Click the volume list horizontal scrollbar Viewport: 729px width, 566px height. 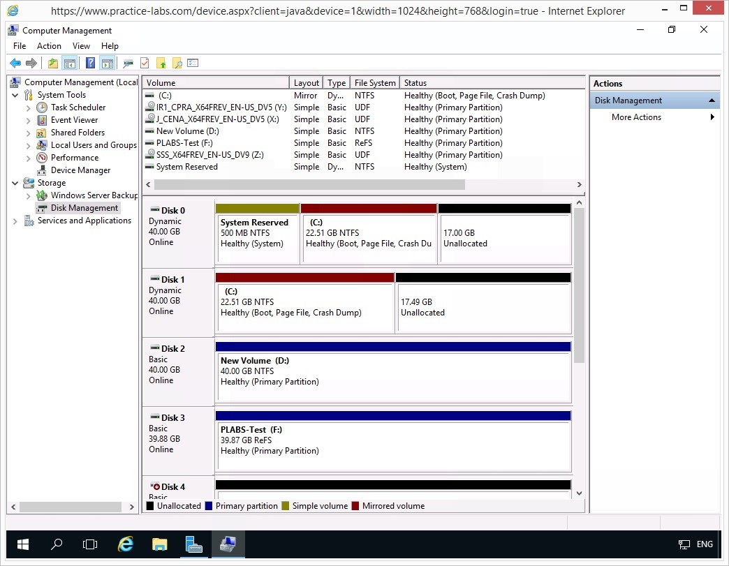(x=309, y=185)
